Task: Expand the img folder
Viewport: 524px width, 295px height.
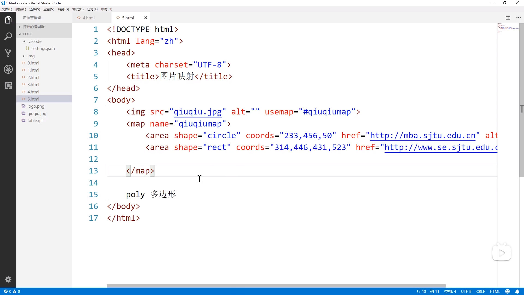Action: pos(31,56)
